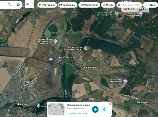Share the Макаровский район location
Image resolution: width=158 pixels, height=117 pixels.
[104, 109]
